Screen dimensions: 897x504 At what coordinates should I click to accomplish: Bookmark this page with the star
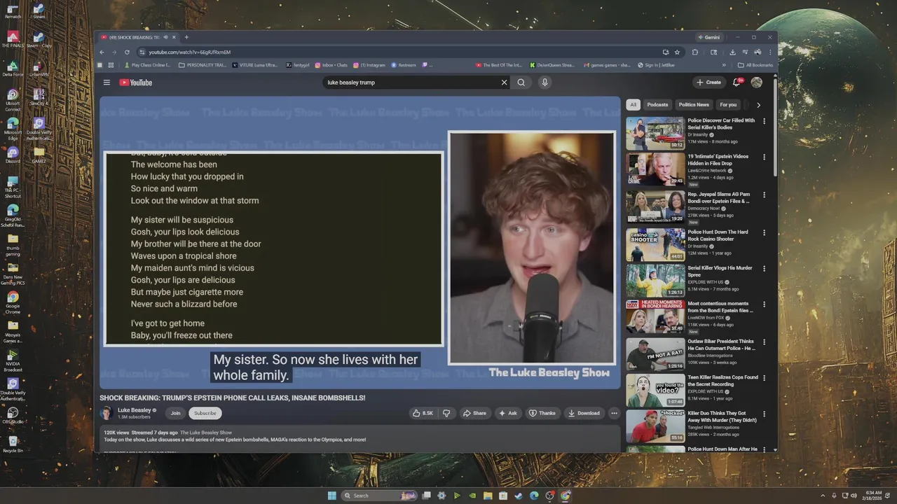(677, 52)
